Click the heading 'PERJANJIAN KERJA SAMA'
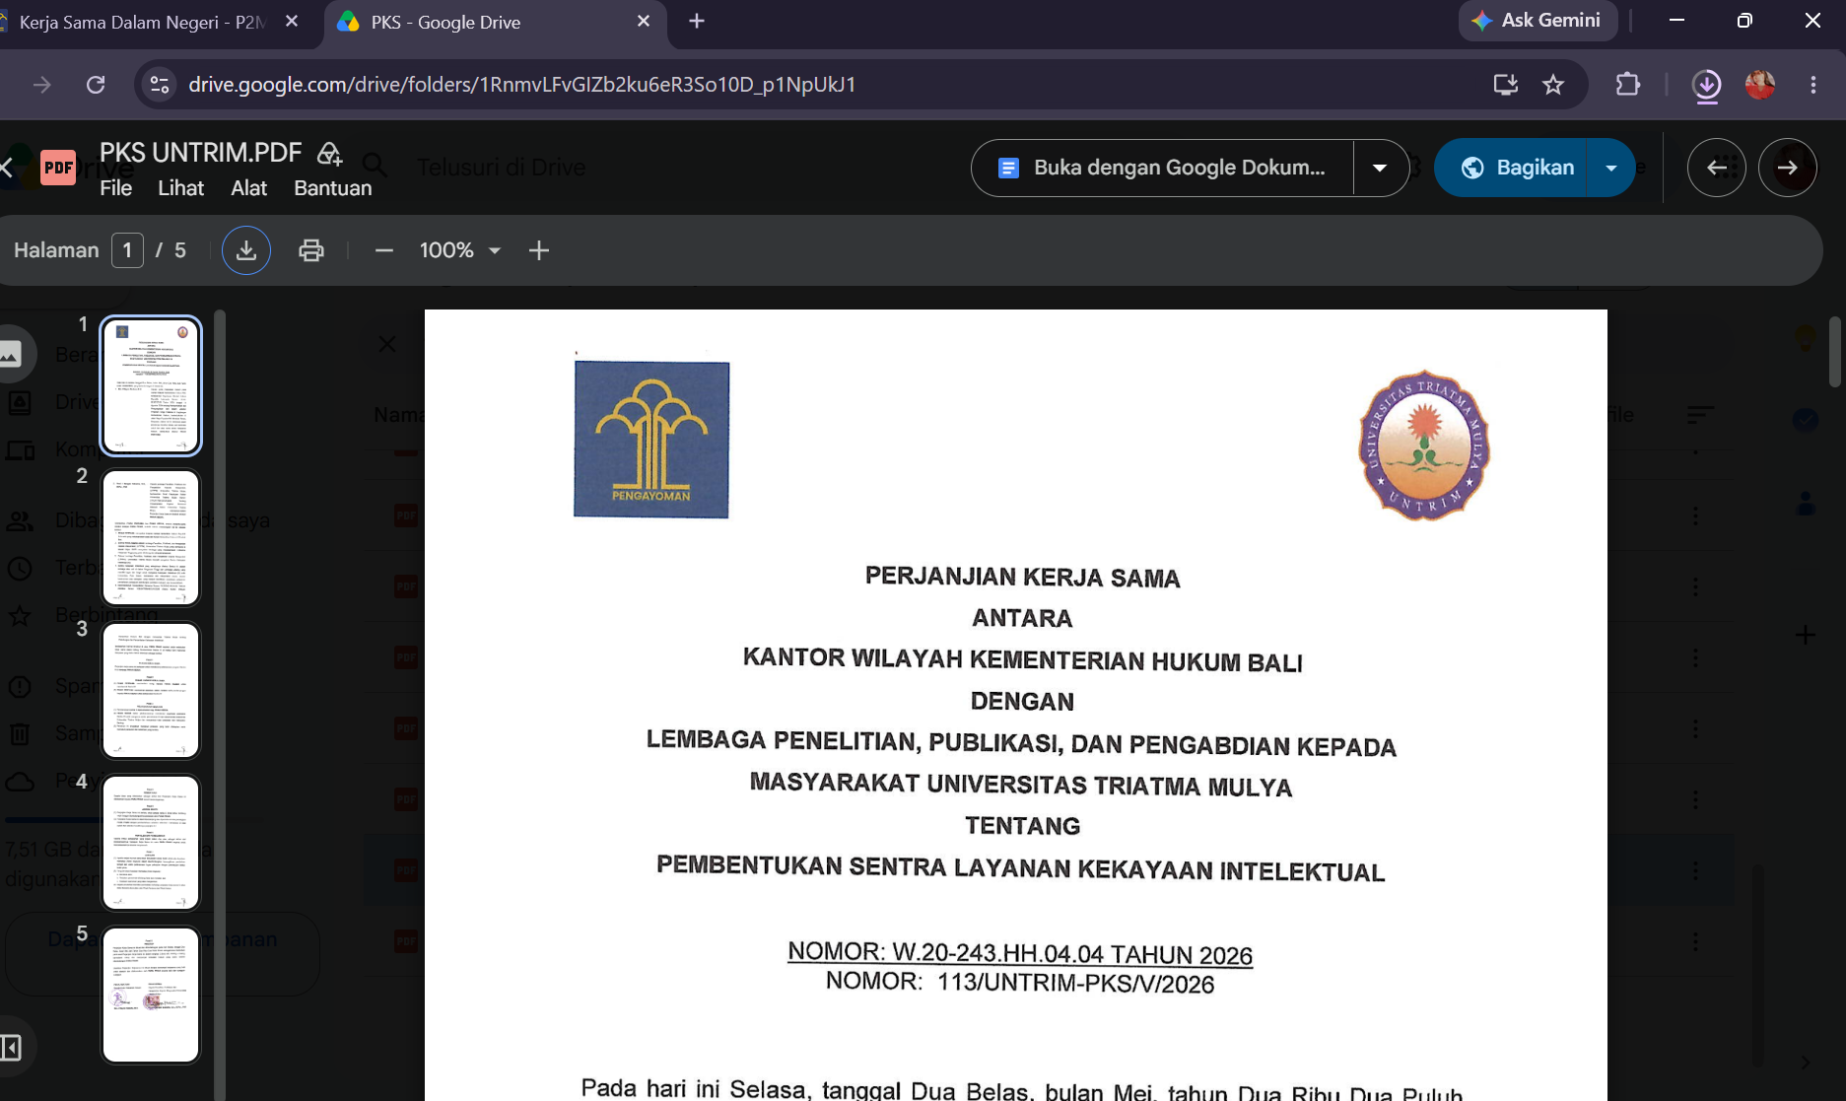The height and width of the screenshot is (1101, 1846). (1022, 577)
